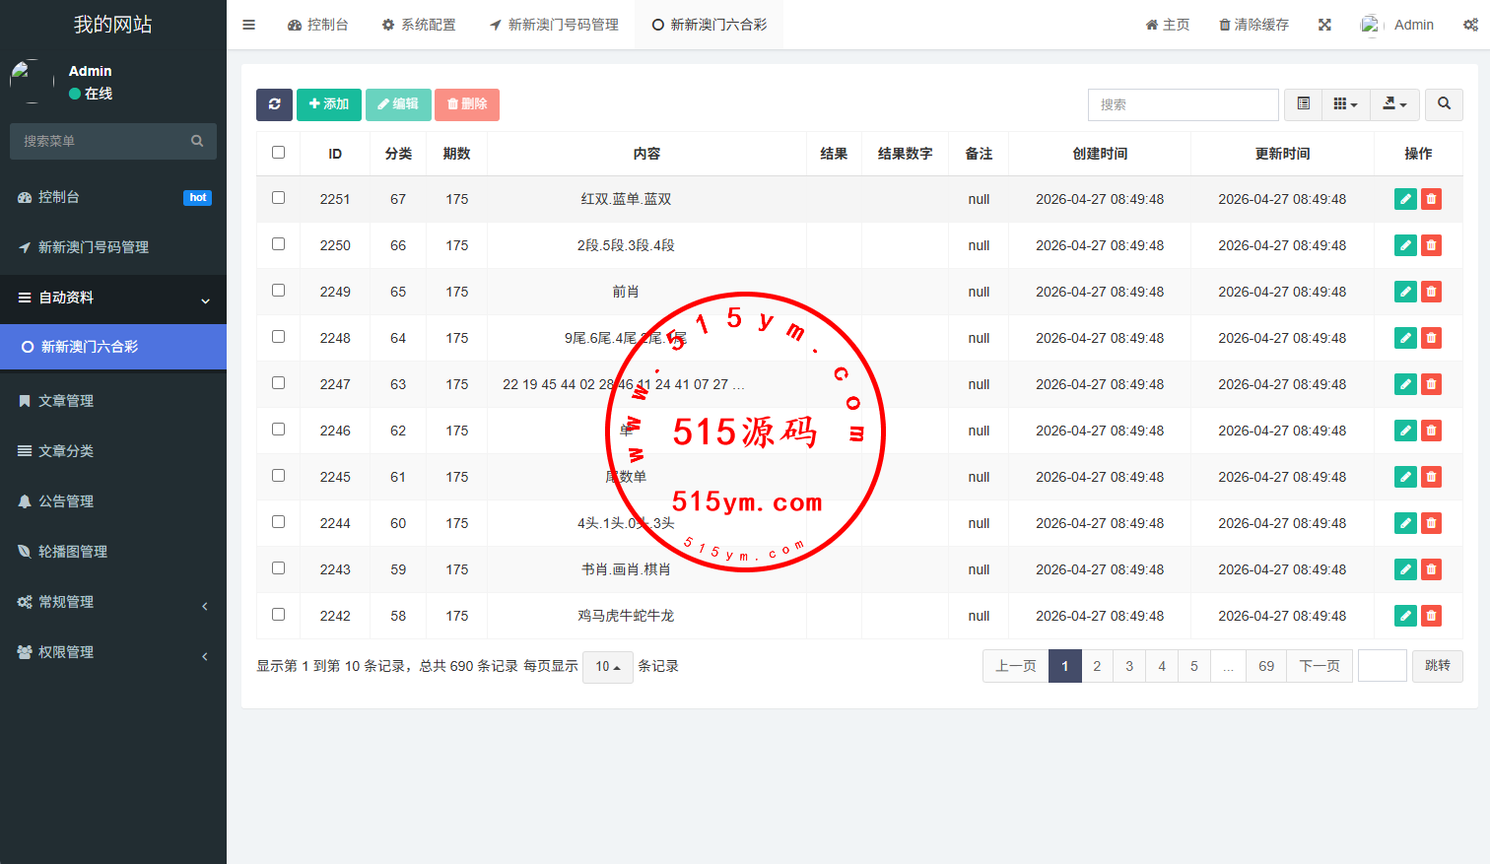Click the table 搜索 input field

1183,104
